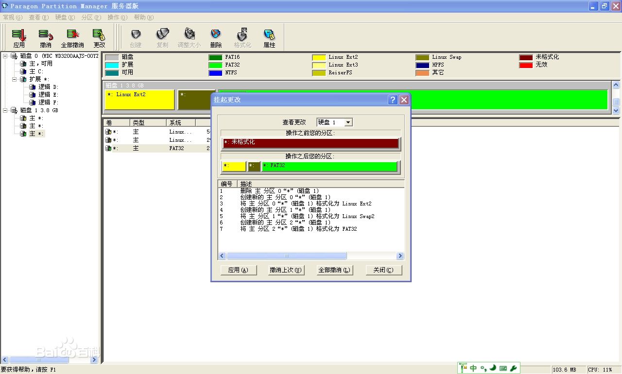Click dialog list scroll right arrow
Image resolution: width=622 pixels, height=374 pixels.
(x=400, y=256)
